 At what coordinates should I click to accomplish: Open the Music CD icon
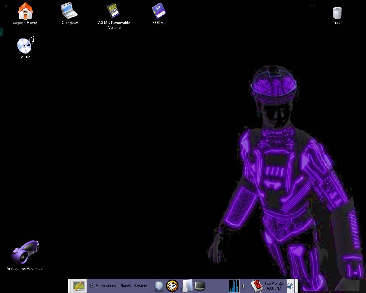pyautogui.click(x=25, y=45)
